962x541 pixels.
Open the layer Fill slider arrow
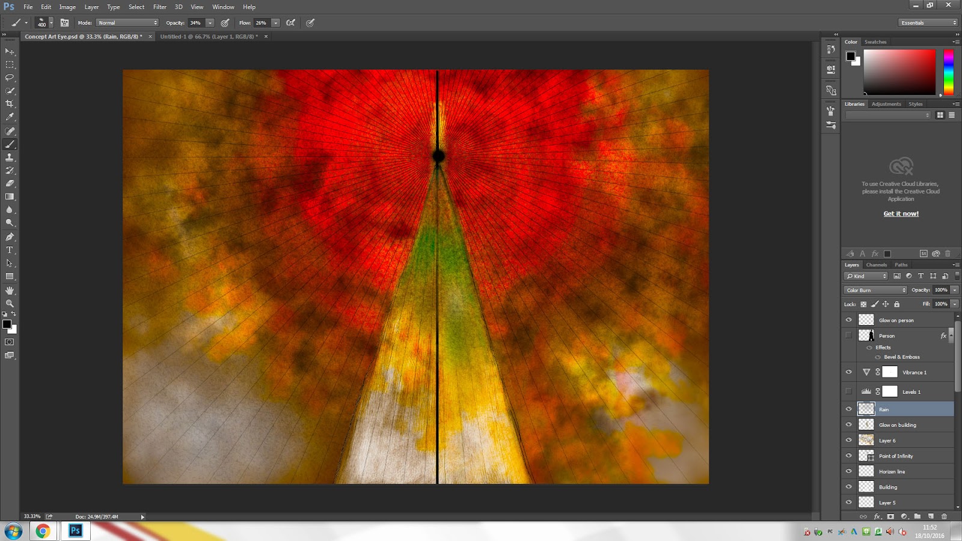click(x=955, y=304)
